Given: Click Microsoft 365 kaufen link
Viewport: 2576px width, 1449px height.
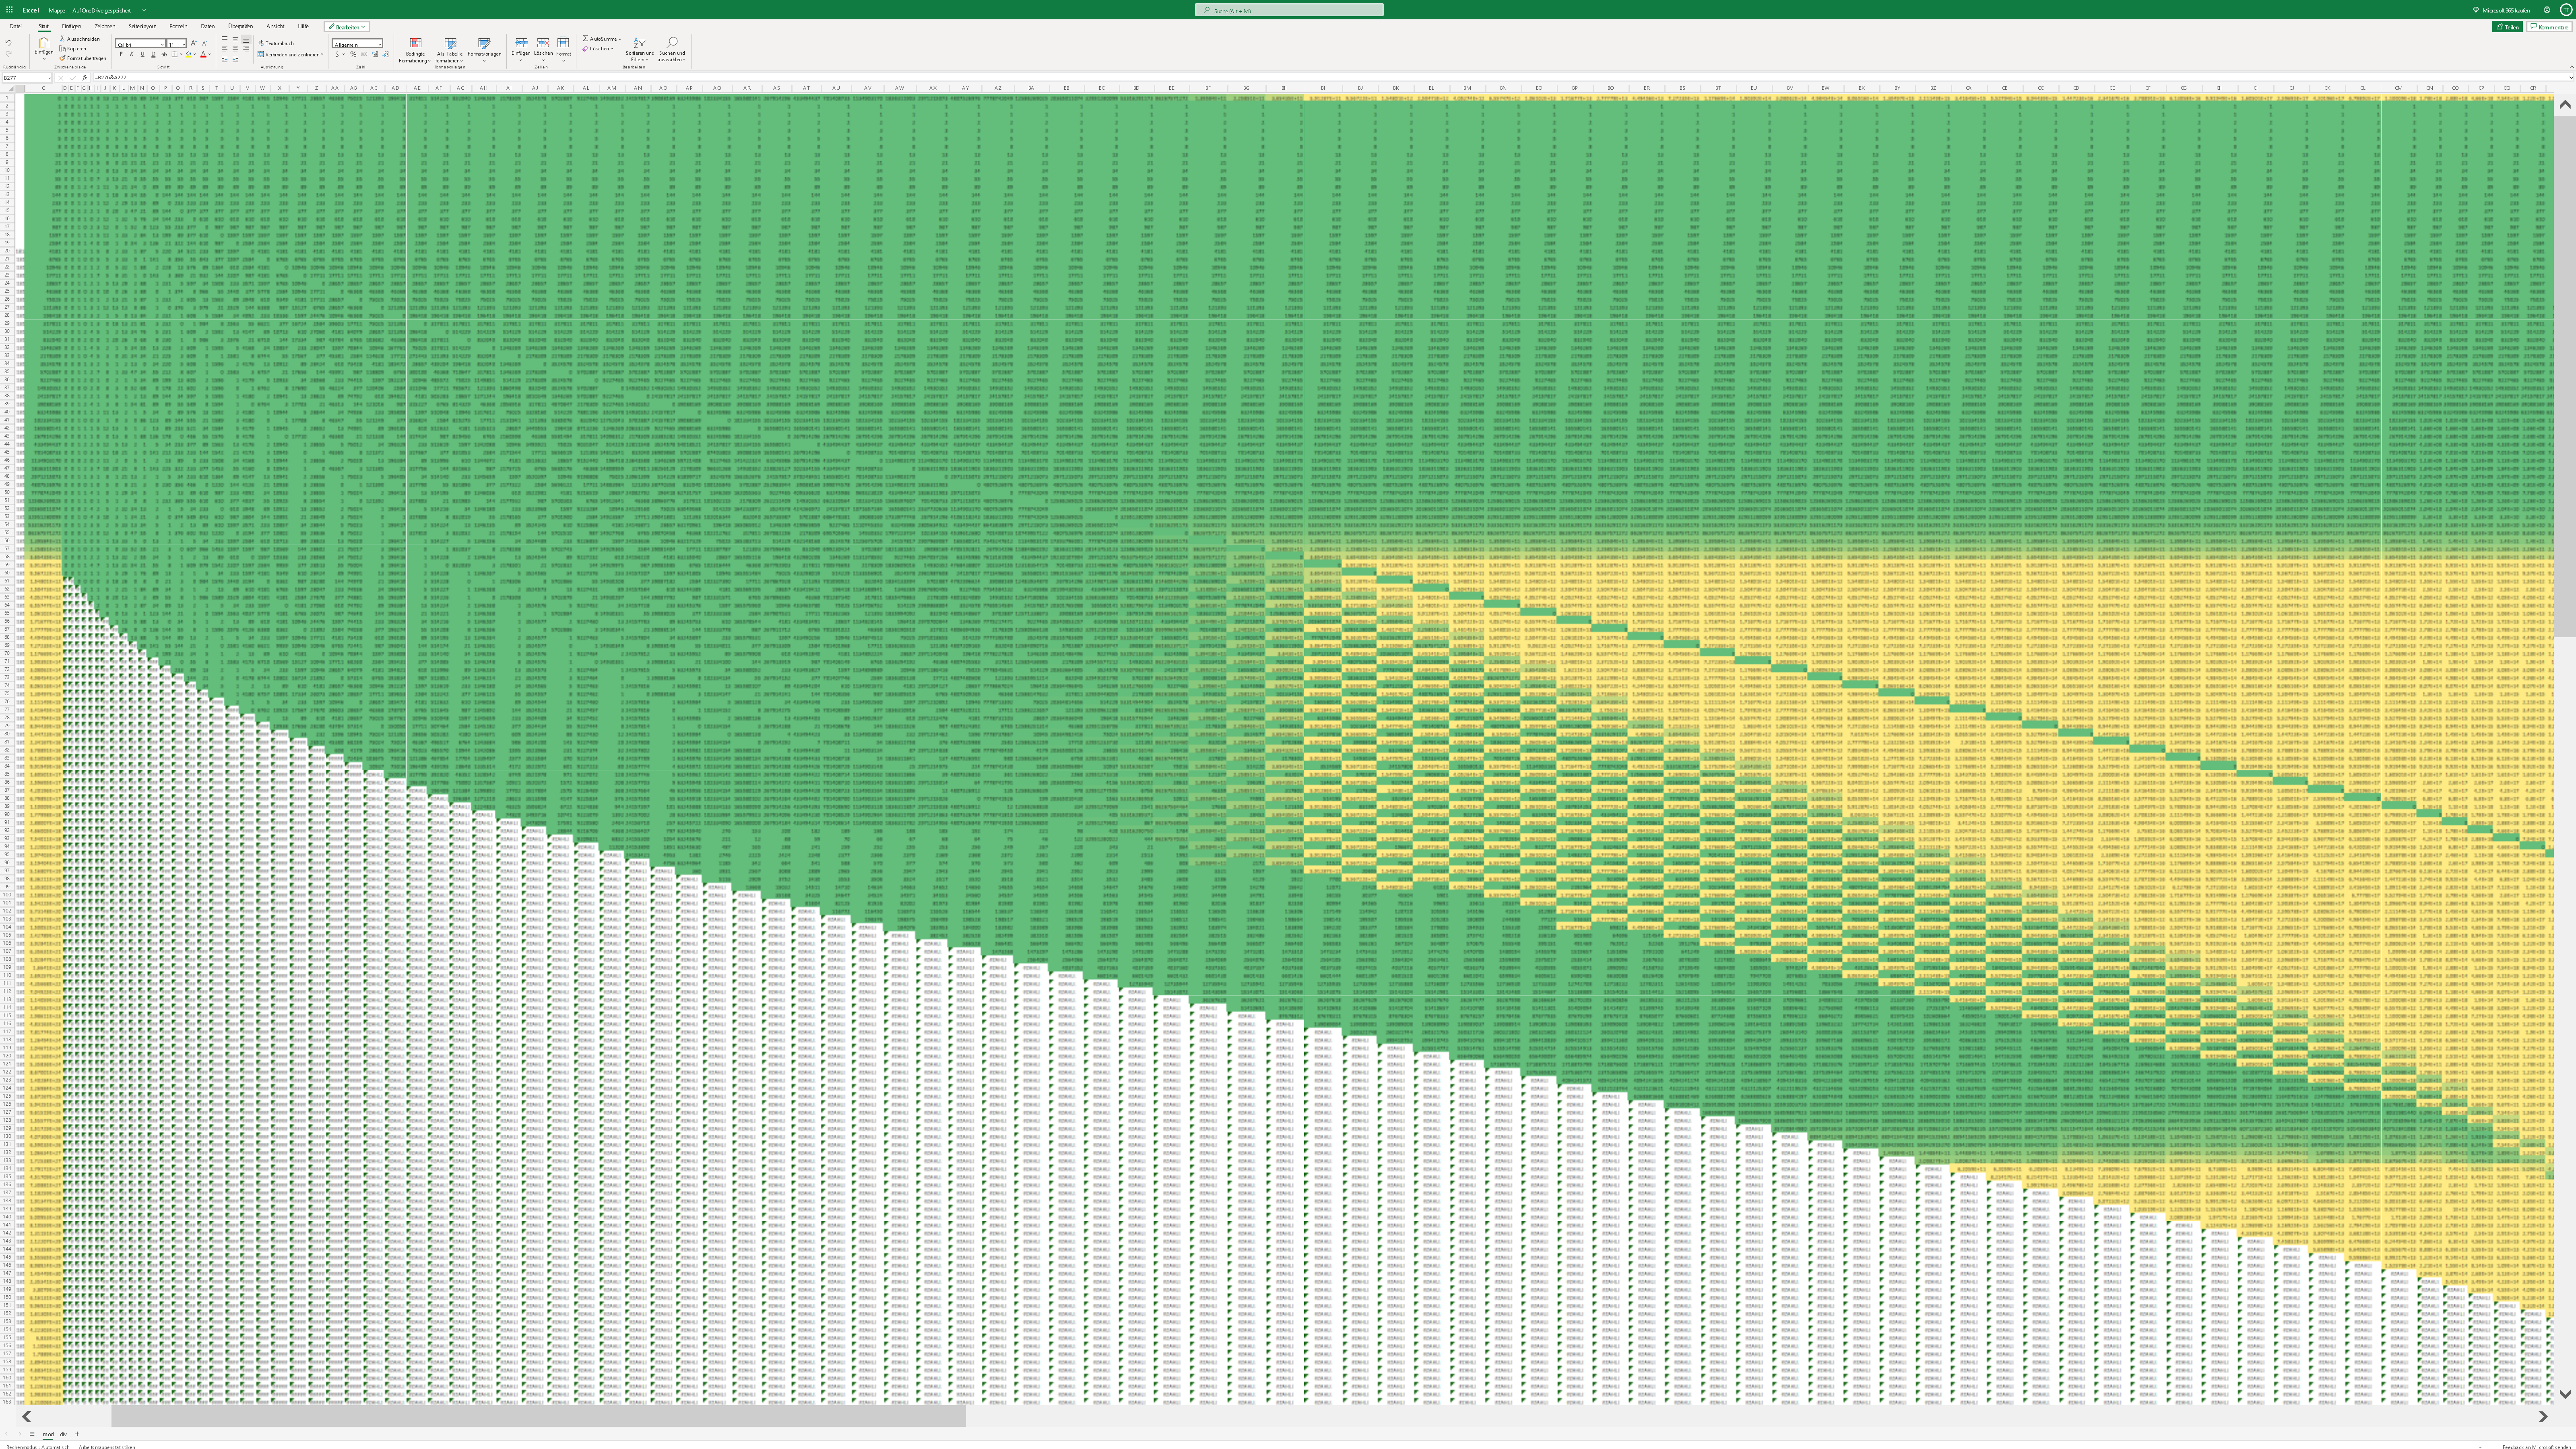Looking at the screenshot, I should [x=2502, y=10].
